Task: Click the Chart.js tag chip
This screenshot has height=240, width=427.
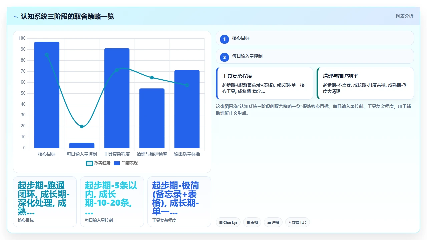Action: (x=228, y=222)
